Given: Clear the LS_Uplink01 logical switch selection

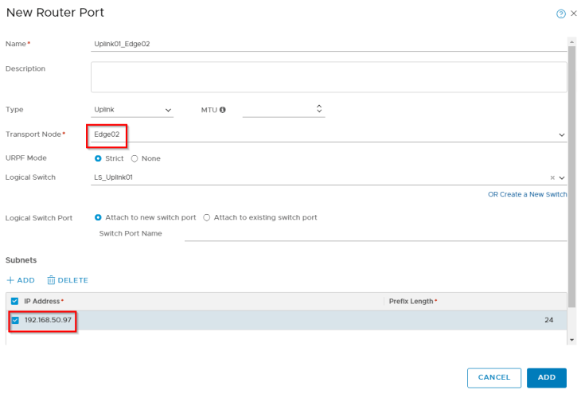Looking at the screenshot, I should pyautogui.click(x=552, y=177).
